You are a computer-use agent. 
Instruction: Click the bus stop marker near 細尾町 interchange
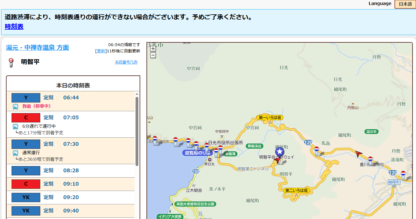pyautogui.click(x=403, y=174)
